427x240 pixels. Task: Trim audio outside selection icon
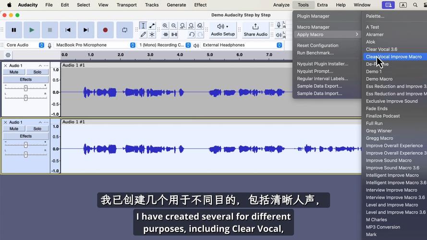(x=166, y=35)
